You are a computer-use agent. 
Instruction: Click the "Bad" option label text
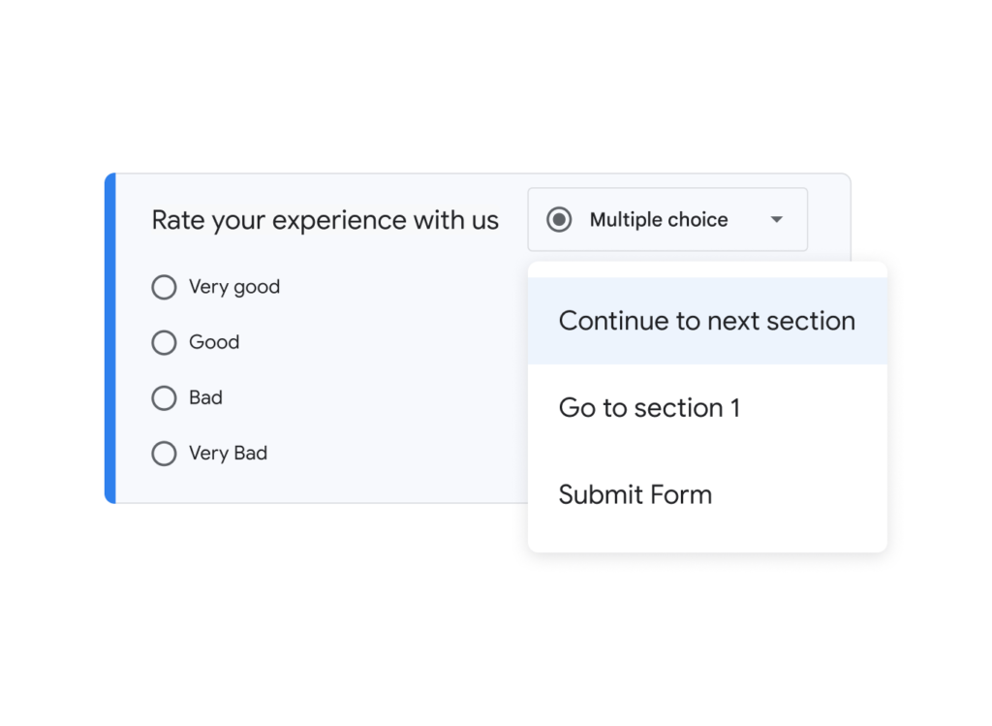(205, 397)
